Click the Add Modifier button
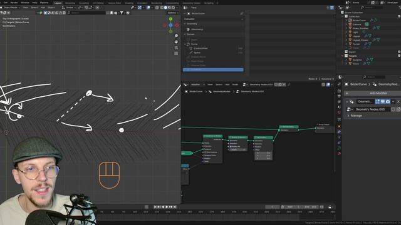Viewport: 401px width, 225px height. tap(378, 93)
